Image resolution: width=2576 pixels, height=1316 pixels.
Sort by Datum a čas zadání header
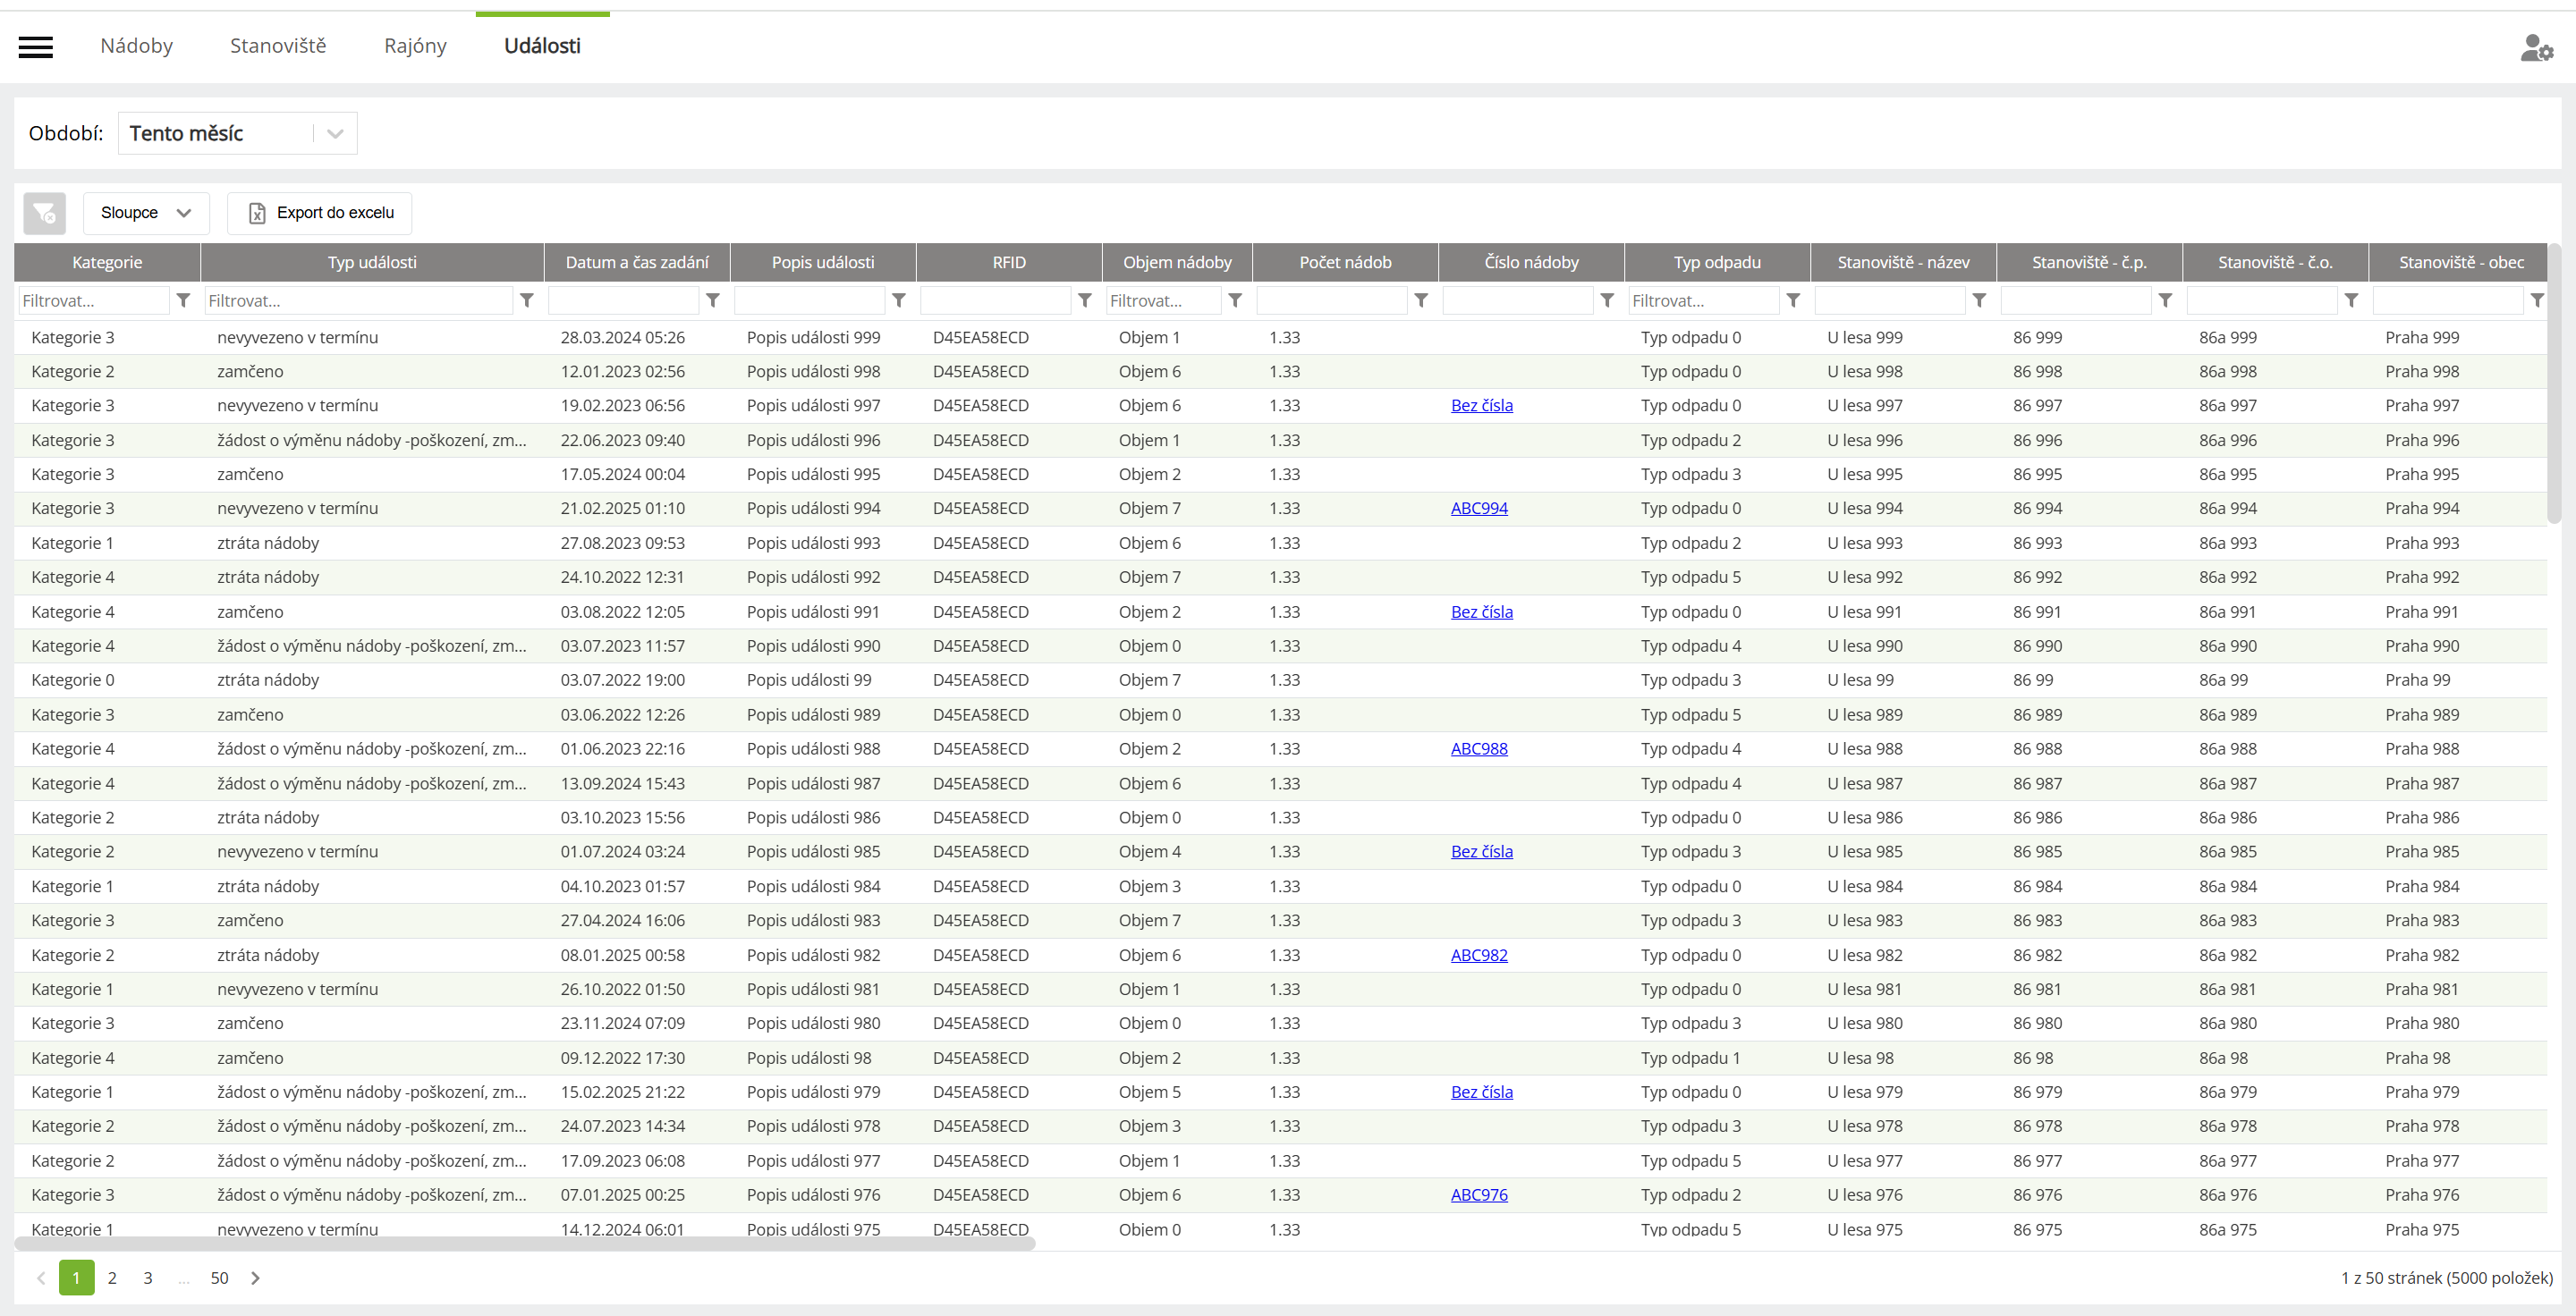click(x=637, y=263)
